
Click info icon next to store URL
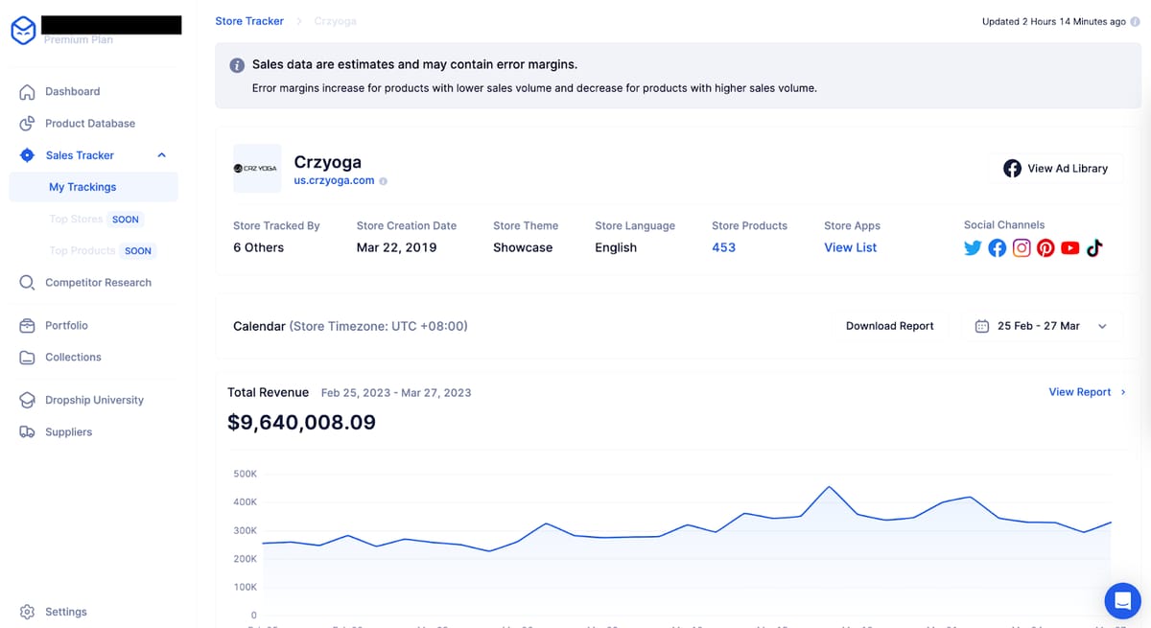tap(384, 180)
